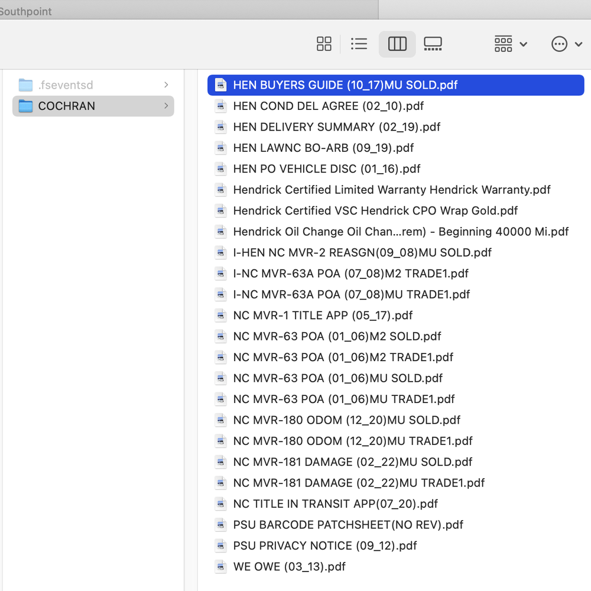This screenshot has width=591, height=591.
Task: Switch to list view
Action: (359, 44)
